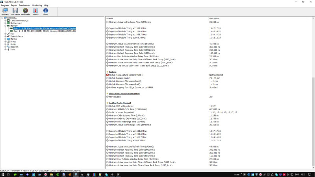Click the ENG language indicator
Viewport: 315px width, 177px height.
click(x=297, y=175)
